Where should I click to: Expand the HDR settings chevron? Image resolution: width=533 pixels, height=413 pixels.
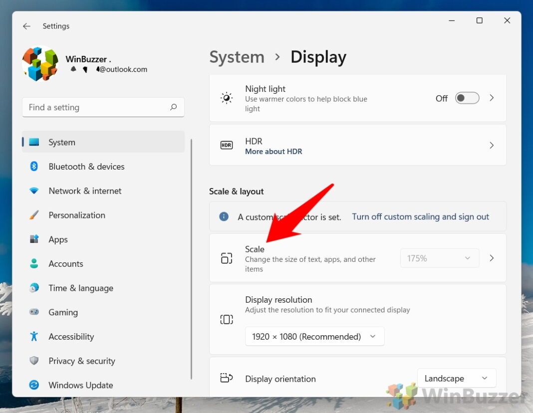[492, 145]
